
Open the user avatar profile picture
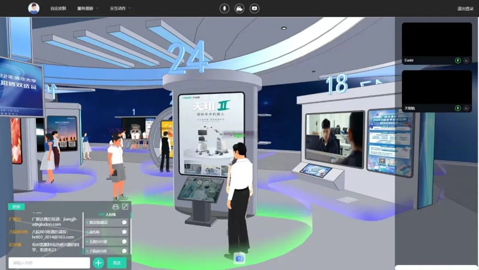coord(34,8)
